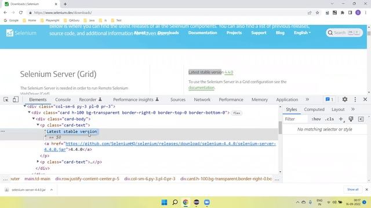Expand the collapsed second p card-text node

click(x=38, y=162)
